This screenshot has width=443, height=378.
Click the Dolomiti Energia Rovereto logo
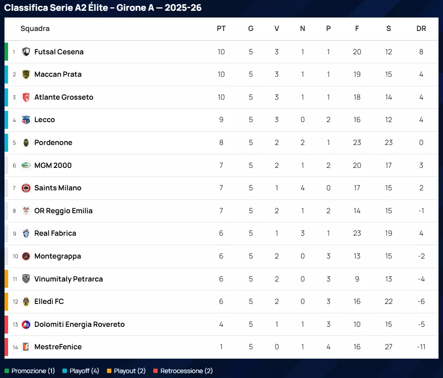(x=26, y=324)
